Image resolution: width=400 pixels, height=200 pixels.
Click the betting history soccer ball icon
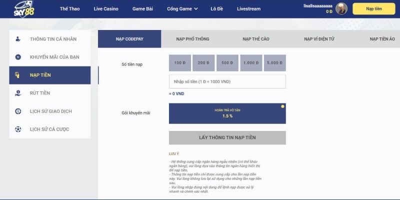18,129
